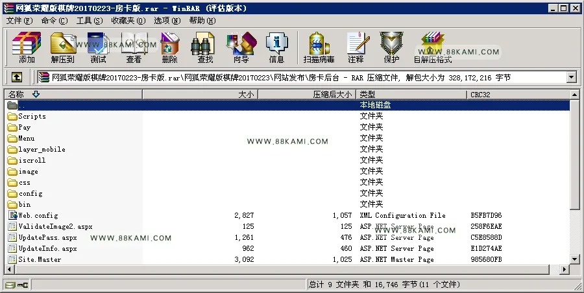The image size is (584, 293).
Task: Sort by the Name (名称) column header
Action: click(73, 95)
